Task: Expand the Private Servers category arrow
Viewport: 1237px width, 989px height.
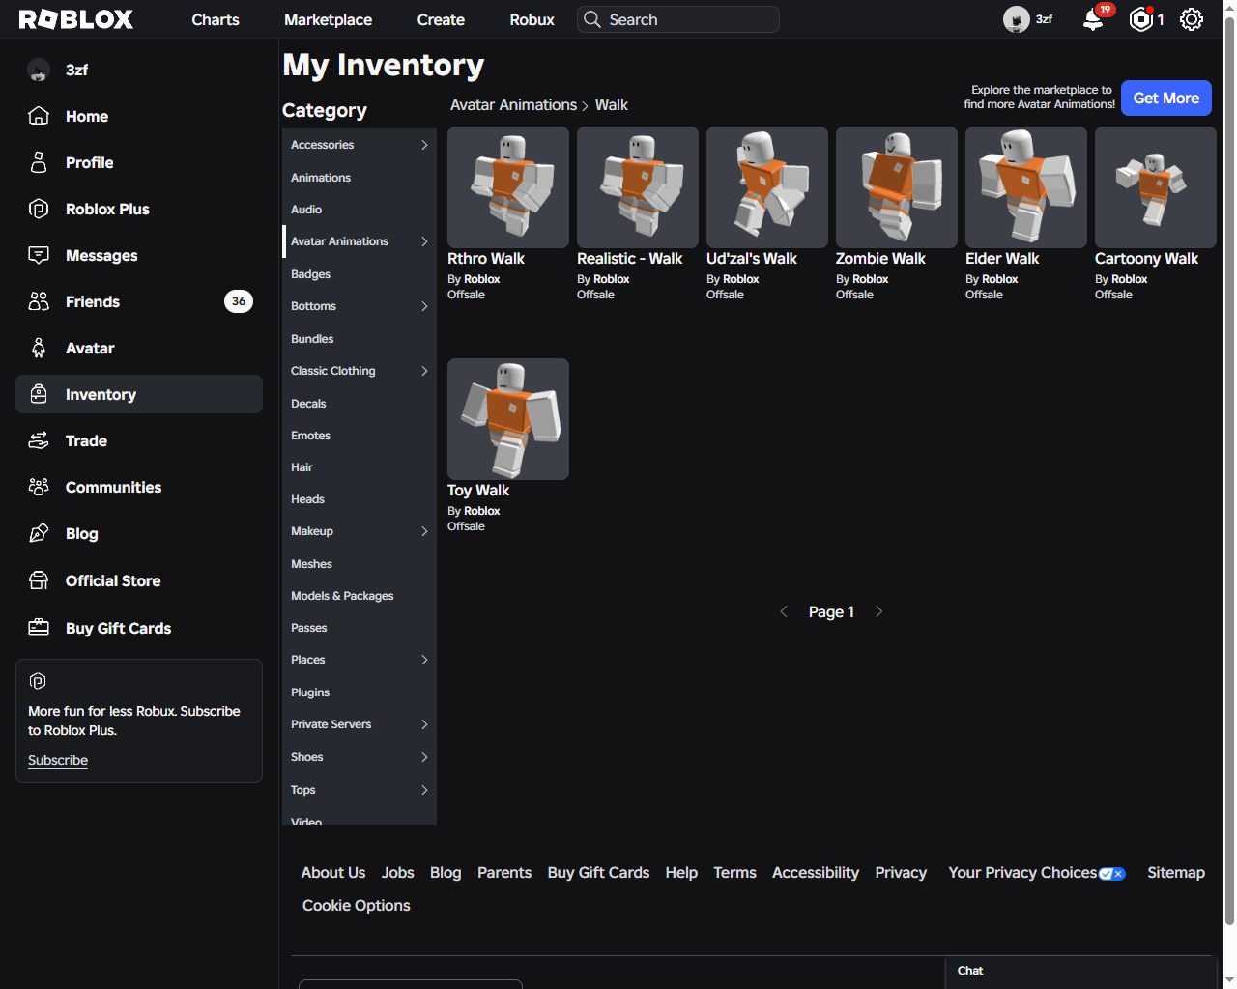Action: 424,724
